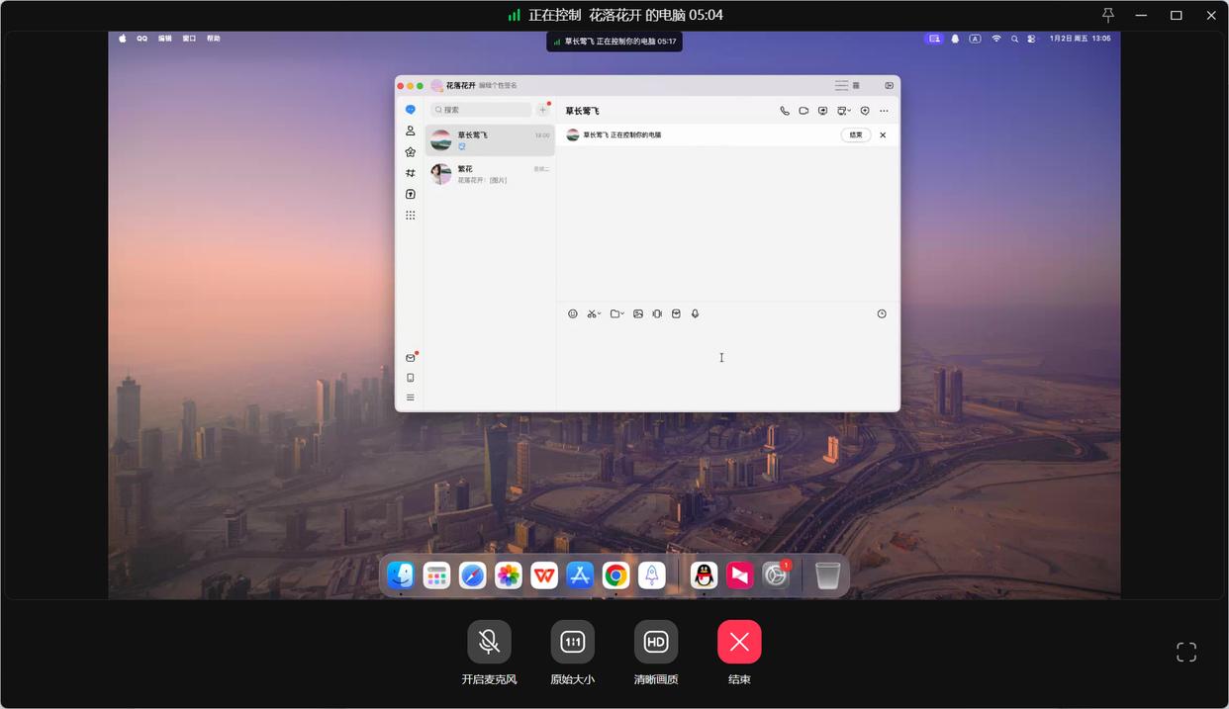This screenshot has height=709, width=1229.
Task: Select the 草长莺飞 conversation in chat list
Action: (490, 140)
